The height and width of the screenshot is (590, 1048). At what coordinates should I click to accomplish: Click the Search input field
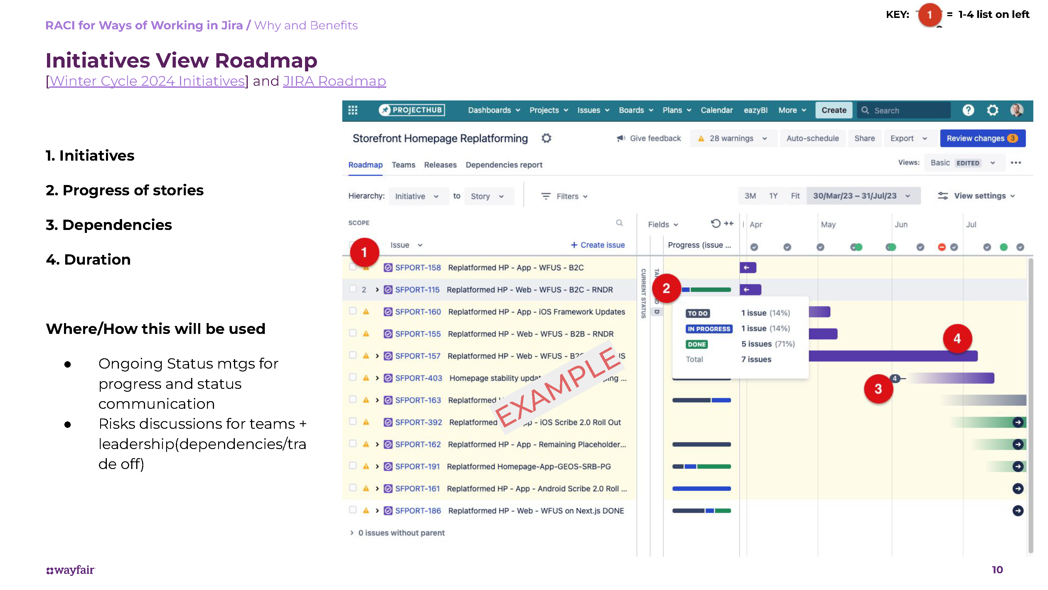(x=904, y=110)
